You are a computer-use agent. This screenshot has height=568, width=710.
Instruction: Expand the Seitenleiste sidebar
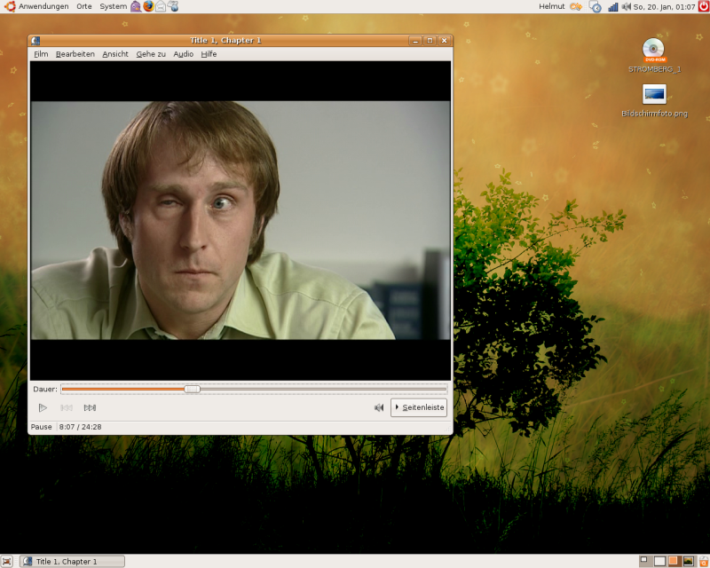[x=419, y=407]
